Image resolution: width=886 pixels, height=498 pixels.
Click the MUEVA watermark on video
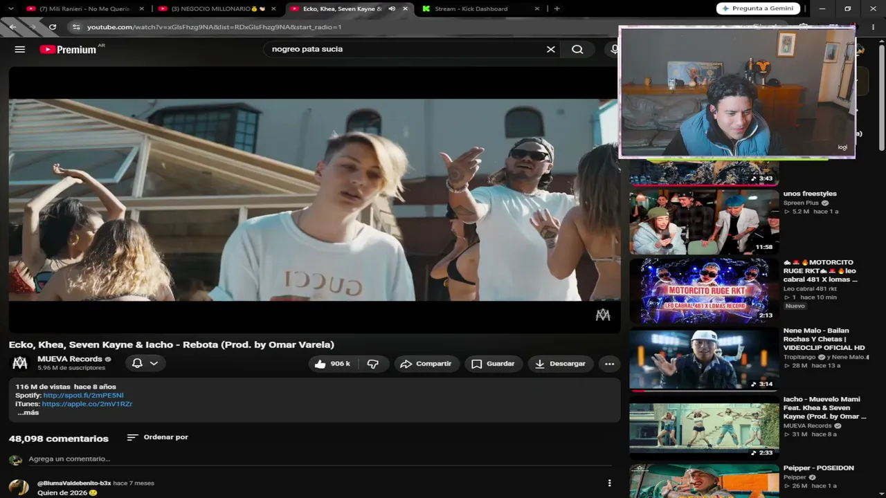click(603, 315)
